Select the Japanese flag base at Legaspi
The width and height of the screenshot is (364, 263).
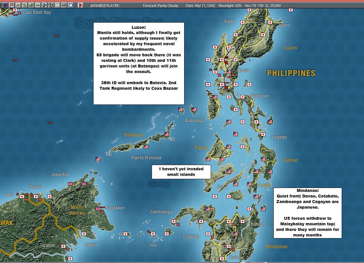263,134
